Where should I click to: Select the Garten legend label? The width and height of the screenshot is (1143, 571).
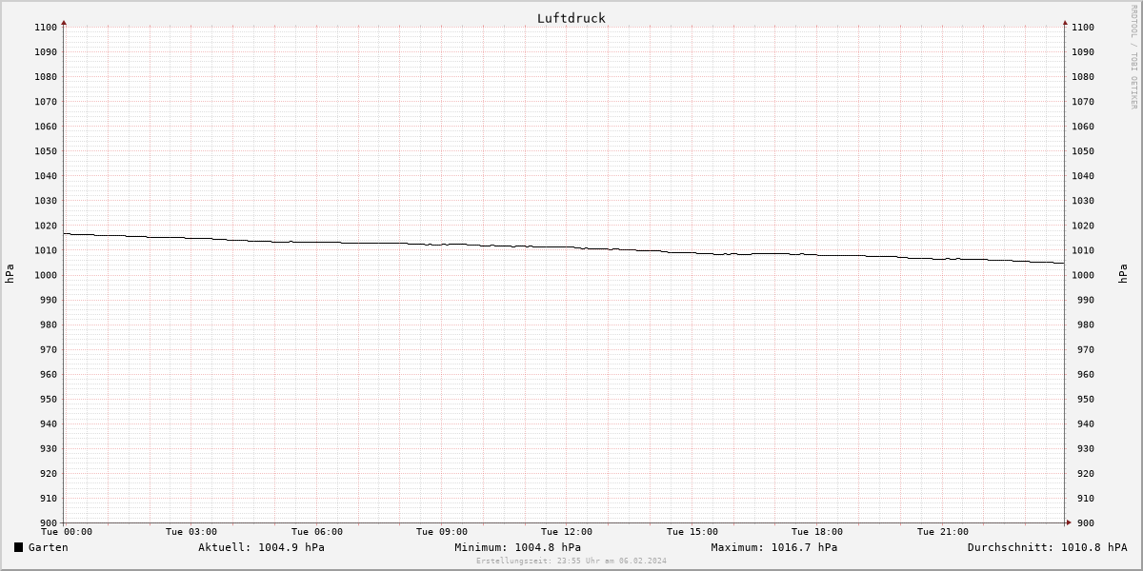pyautogui.click(x=49, y=547)
